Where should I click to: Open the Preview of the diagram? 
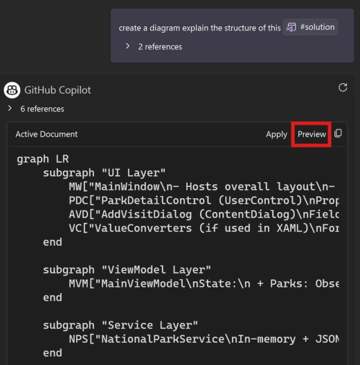pos(312,134)
